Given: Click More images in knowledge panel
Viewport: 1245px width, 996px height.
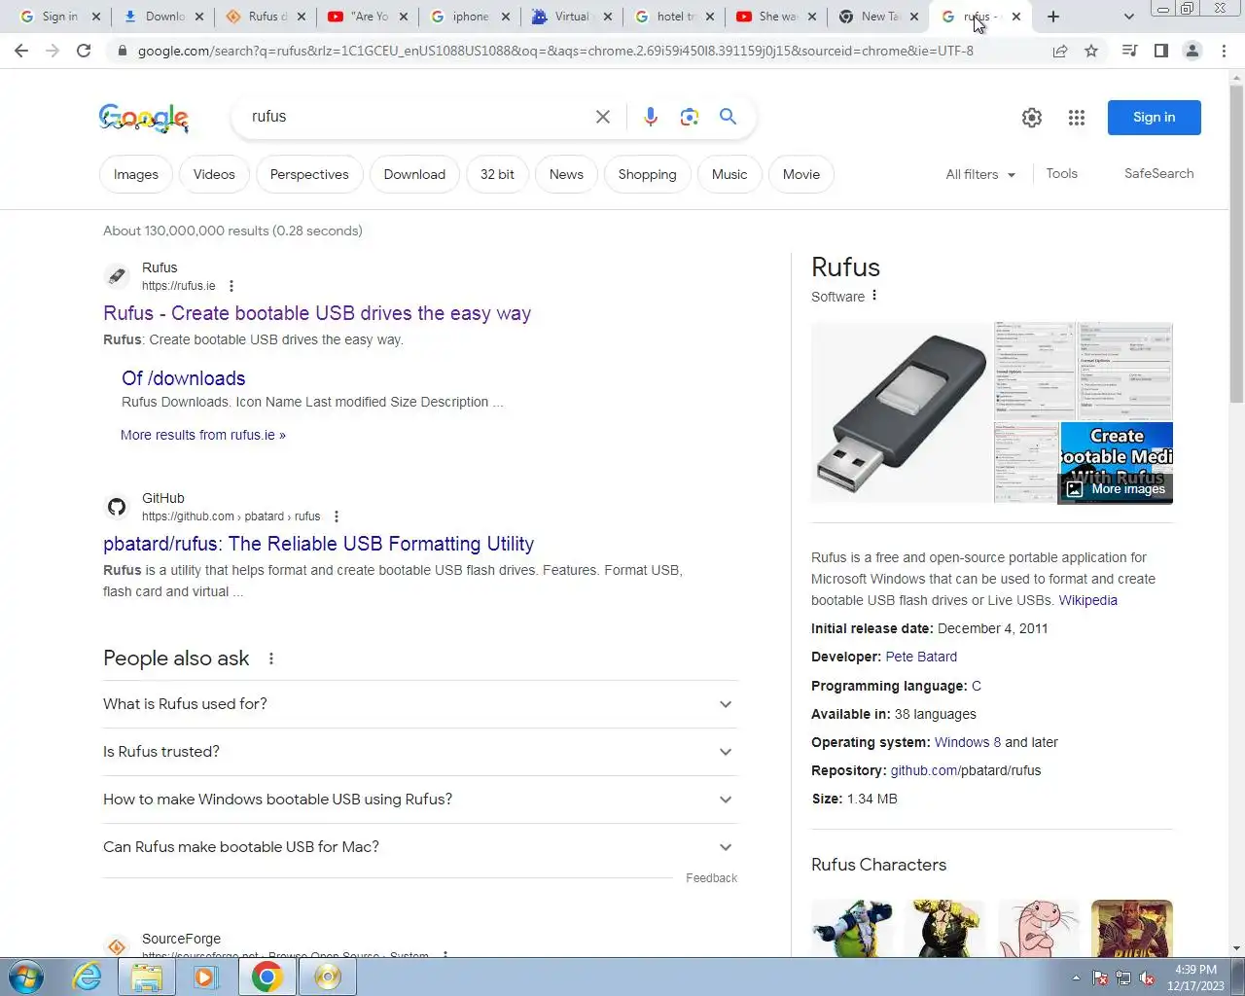Looking at the screenshot, I should tap(1116, 488).
